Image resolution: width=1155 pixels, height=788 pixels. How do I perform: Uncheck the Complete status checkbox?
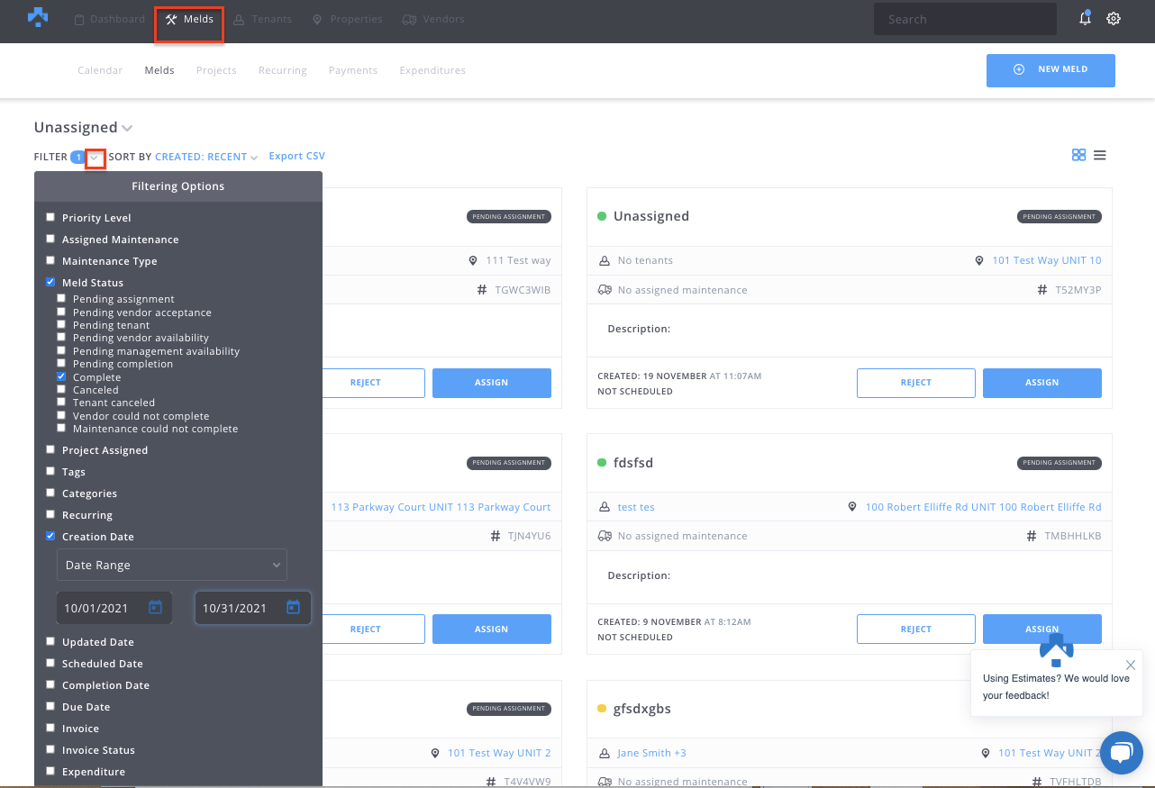61,376
